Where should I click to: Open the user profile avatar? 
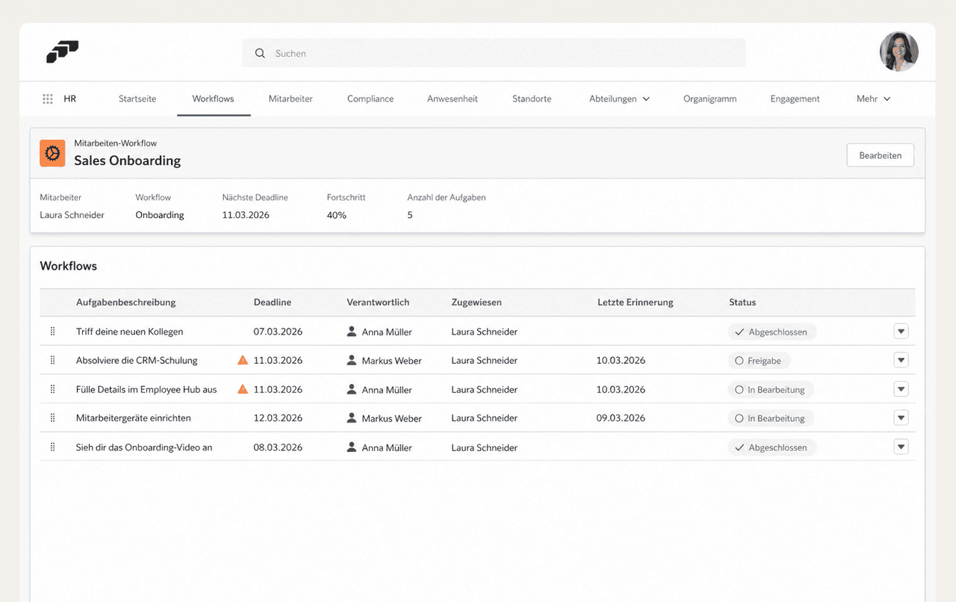[x=898, y=52]
